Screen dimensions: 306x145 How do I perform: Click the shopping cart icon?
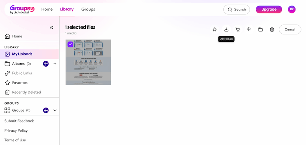(x=238, y=29)
